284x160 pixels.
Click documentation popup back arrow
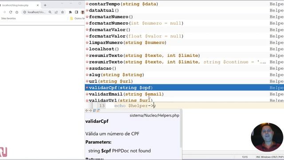click(x=87, y=111)
